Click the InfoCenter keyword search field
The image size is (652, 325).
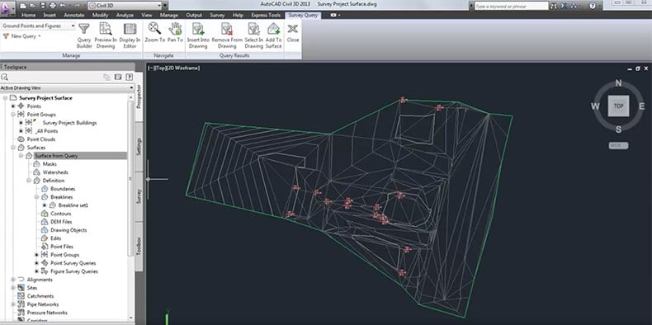pos(512,7)
